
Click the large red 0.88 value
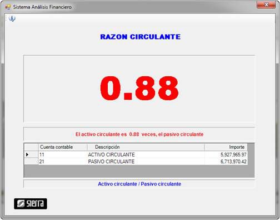point(139,88)
